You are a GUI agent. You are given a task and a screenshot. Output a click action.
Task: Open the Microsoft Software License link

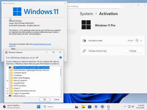coord(41,44)
